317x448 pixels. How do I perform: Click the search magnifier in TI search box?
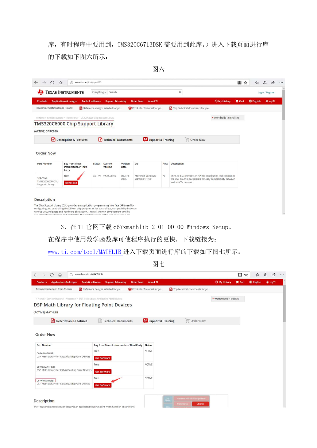point(180,92)
